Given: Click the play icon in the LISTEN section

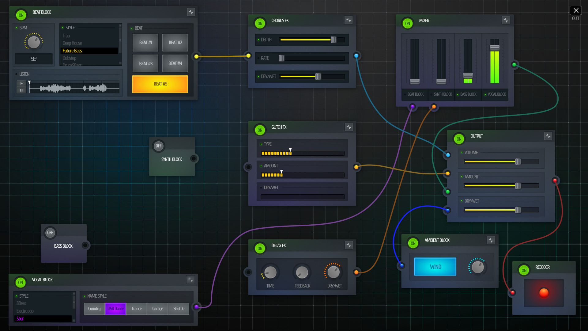Looking at the screenshot, I should [21, 83].
